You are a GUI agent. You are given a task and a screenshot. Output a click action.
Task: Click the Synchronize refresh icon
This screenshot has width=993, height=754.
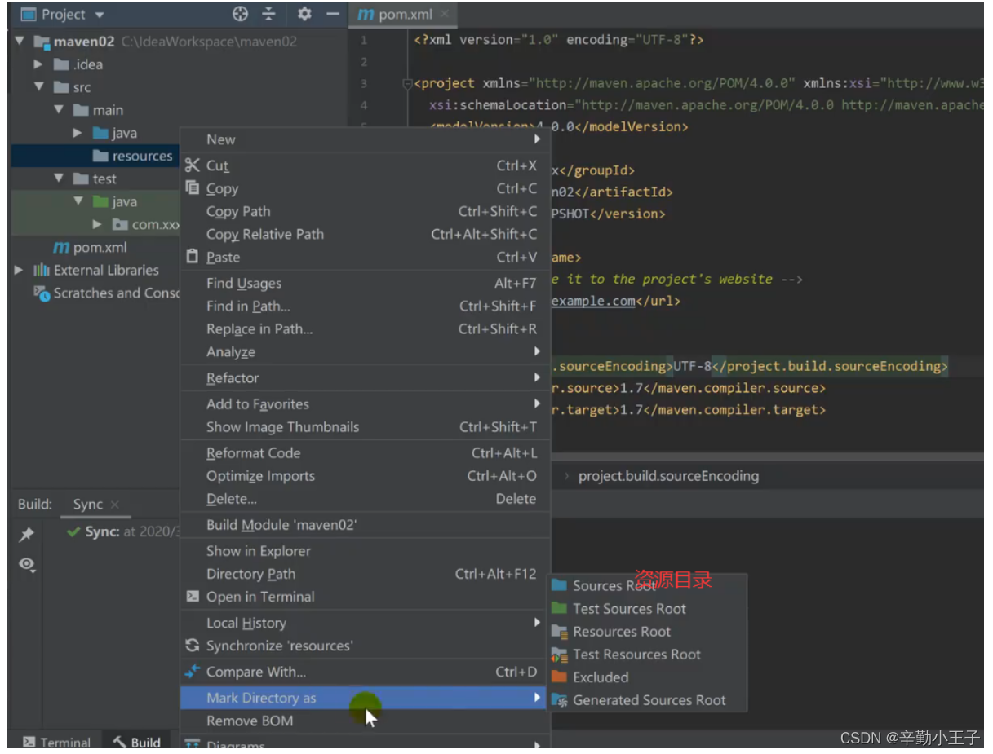pos(193,646)
